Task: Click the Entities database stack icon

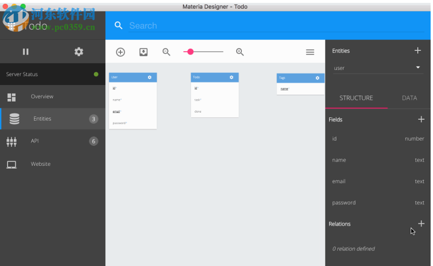Action: (14, 119)
